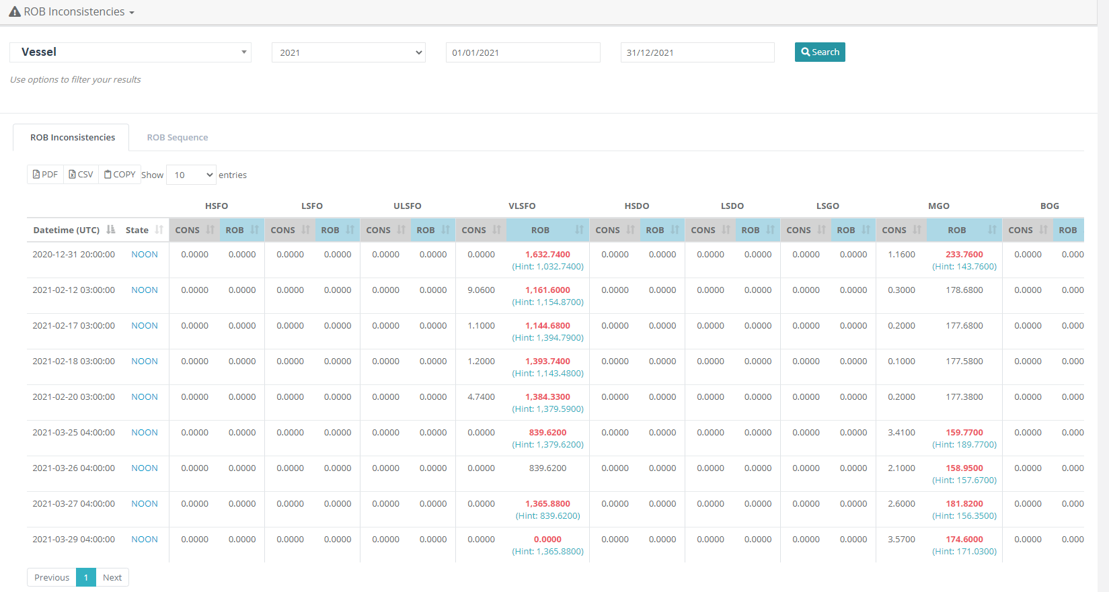The height and width of the screenshot is (592, 1109).
Task: Open NOON link for 2021-03-25 04:00:00
Action: (x=145, y=433)
